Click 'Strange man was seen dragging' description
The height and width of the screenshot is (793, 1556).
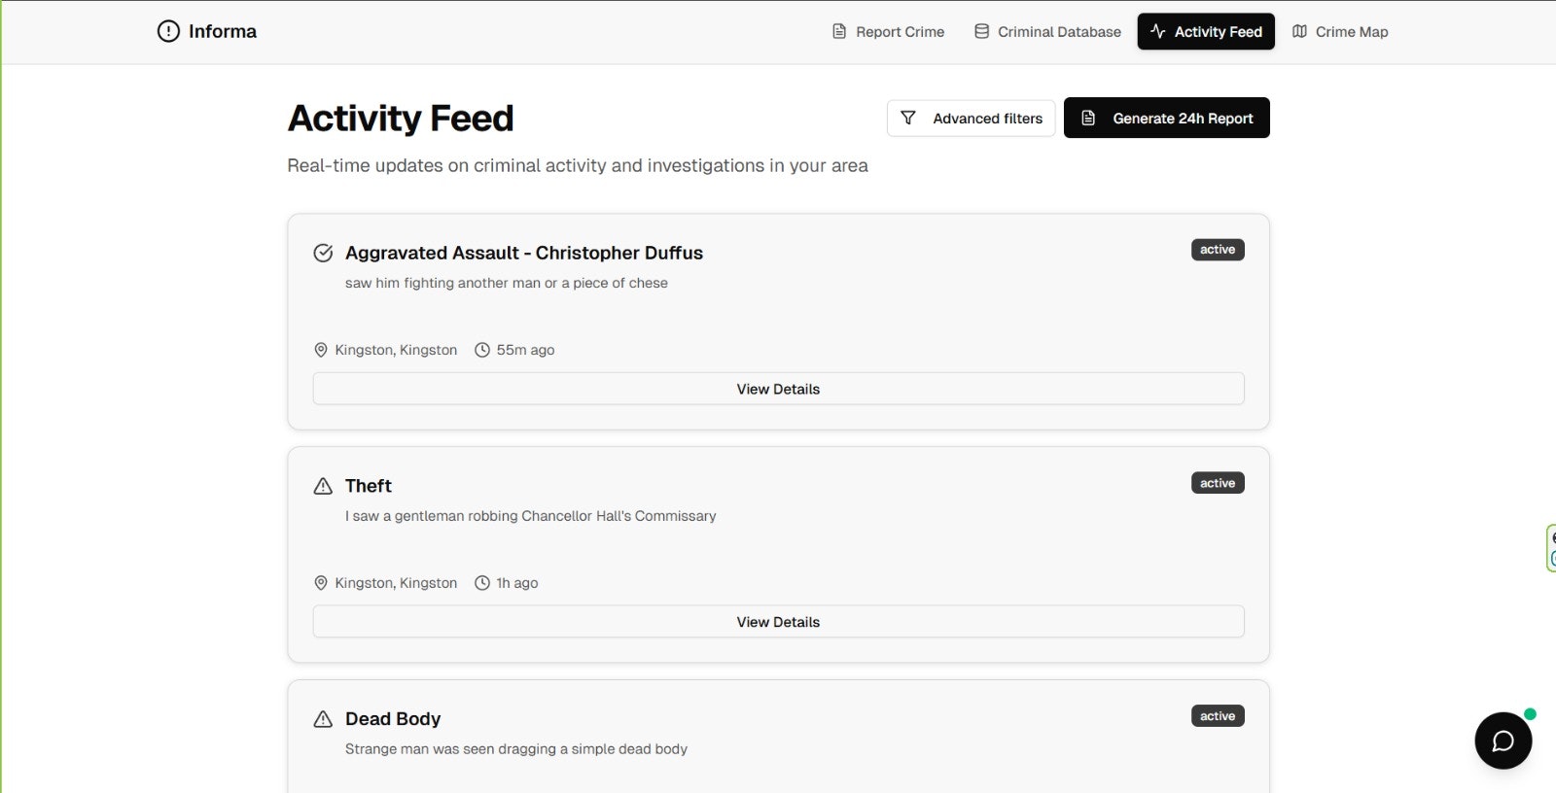tap(516, 749)
